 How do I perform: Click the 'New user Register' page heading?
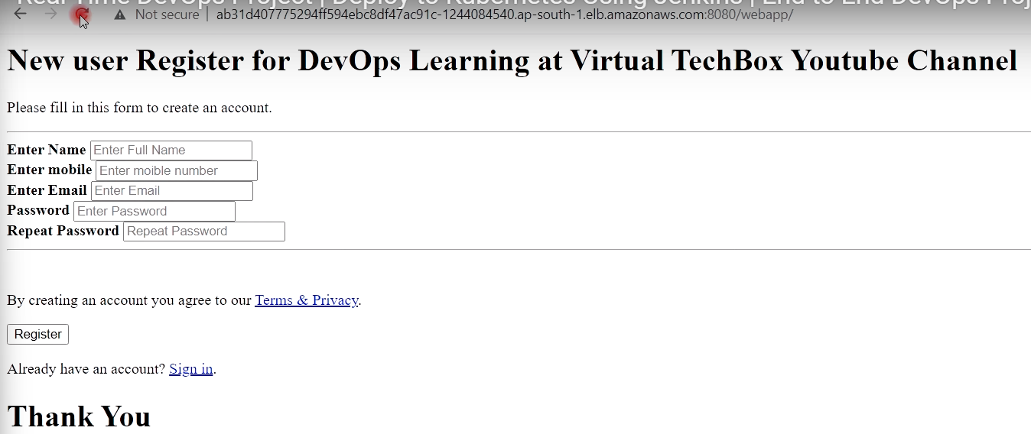512,60
